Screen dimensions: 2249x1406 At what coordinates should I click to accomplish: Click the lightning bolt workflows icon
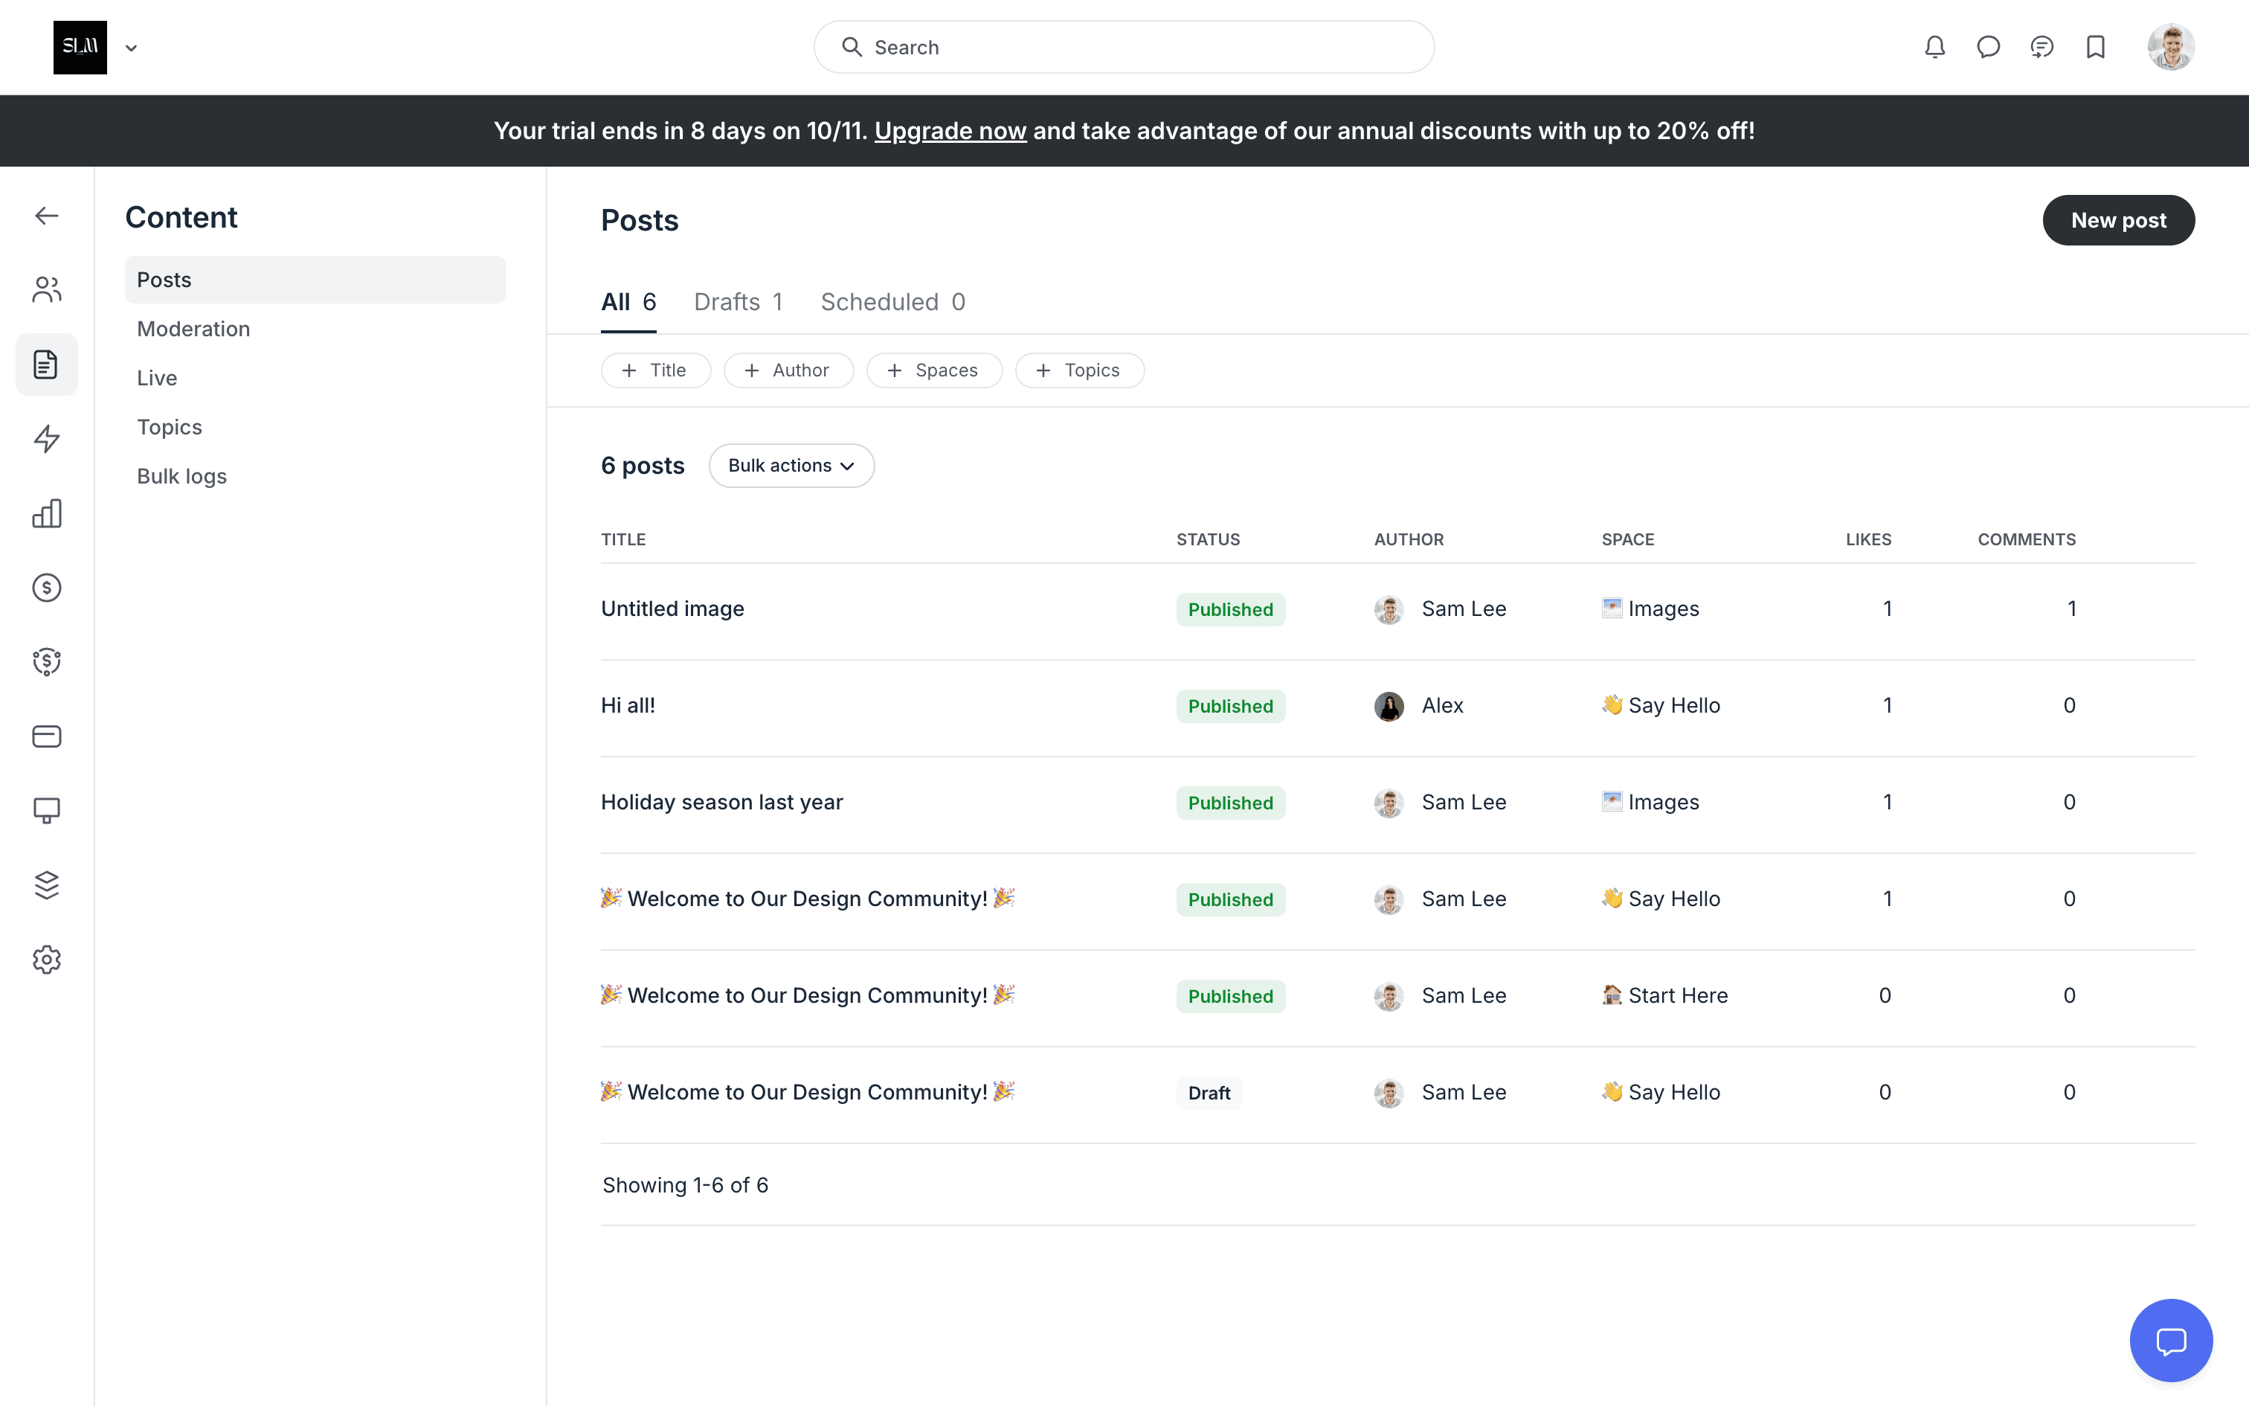click(46, 439)
